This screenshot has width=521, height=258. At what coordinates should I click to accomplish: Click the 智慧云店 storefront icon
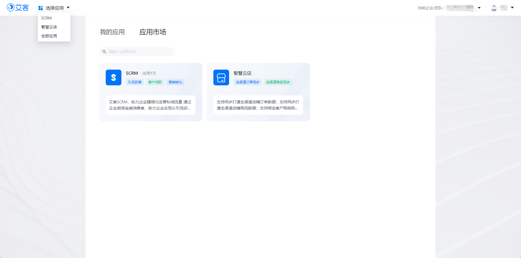[221, 77]
